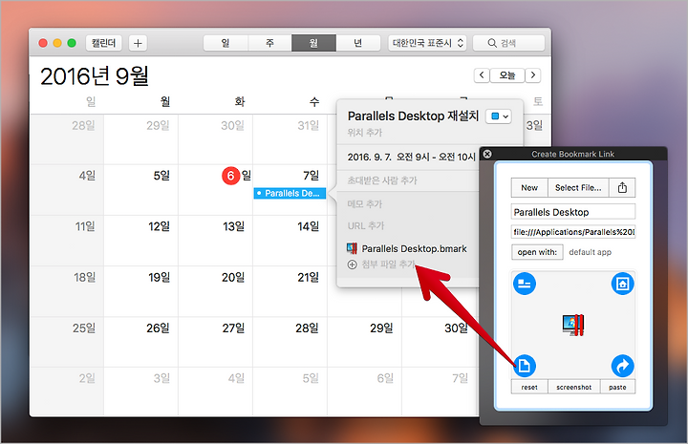Select the 26일 date cell
This screenshot has height=444, width=688.
pyautogui.click(x=140, y=342)
